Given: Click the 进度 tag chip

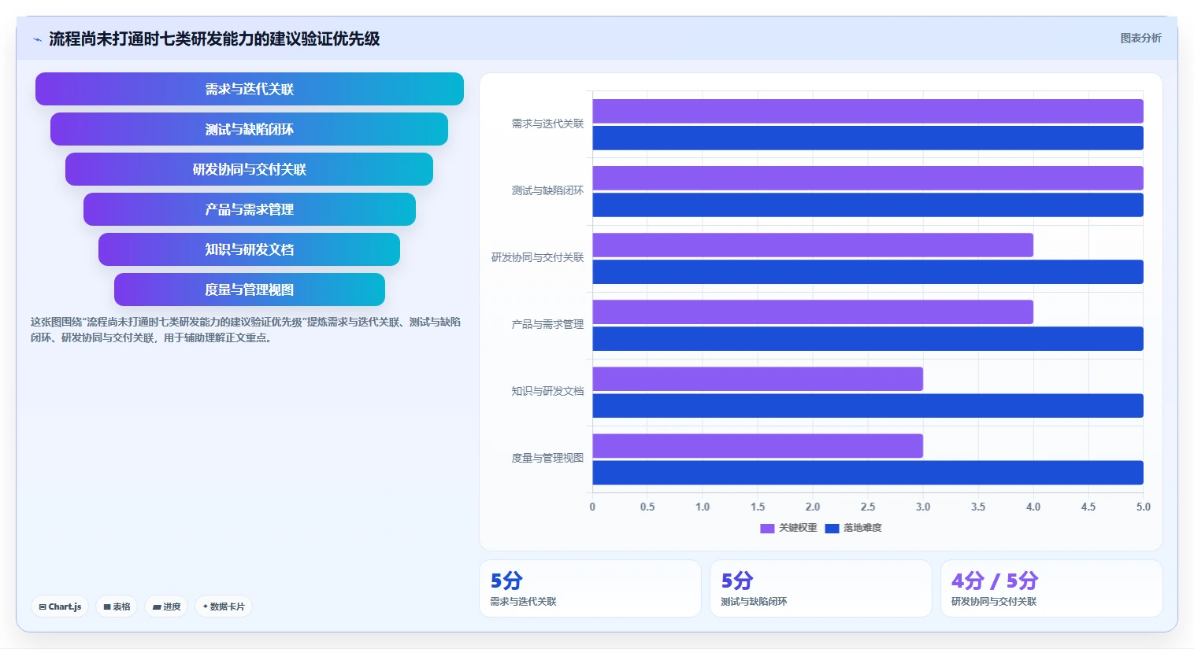Looking at the screenshot, I should 166,607.
